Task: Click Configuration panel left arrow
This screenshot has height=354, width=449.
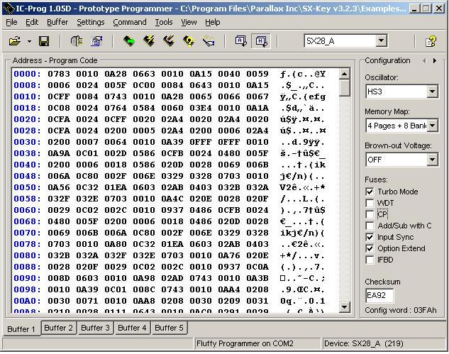Action: [424, 61]
